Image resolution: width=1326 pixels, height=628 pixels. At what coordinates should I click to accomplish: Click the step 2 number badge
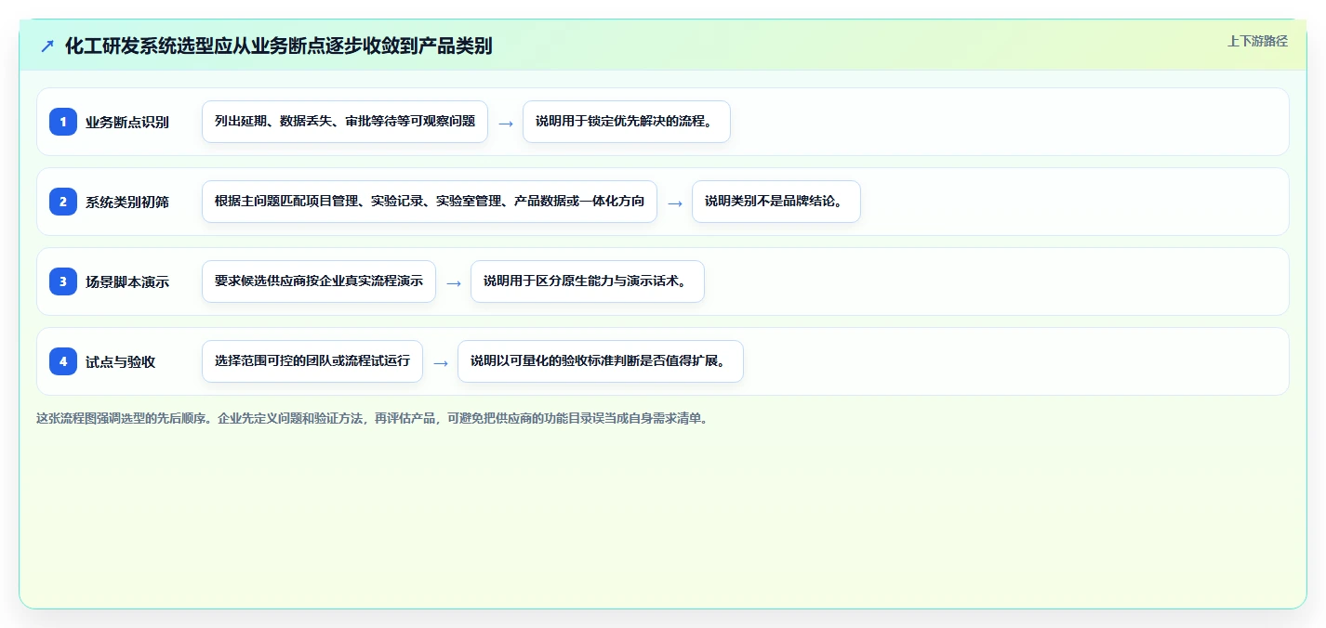(x=63, y=202)
